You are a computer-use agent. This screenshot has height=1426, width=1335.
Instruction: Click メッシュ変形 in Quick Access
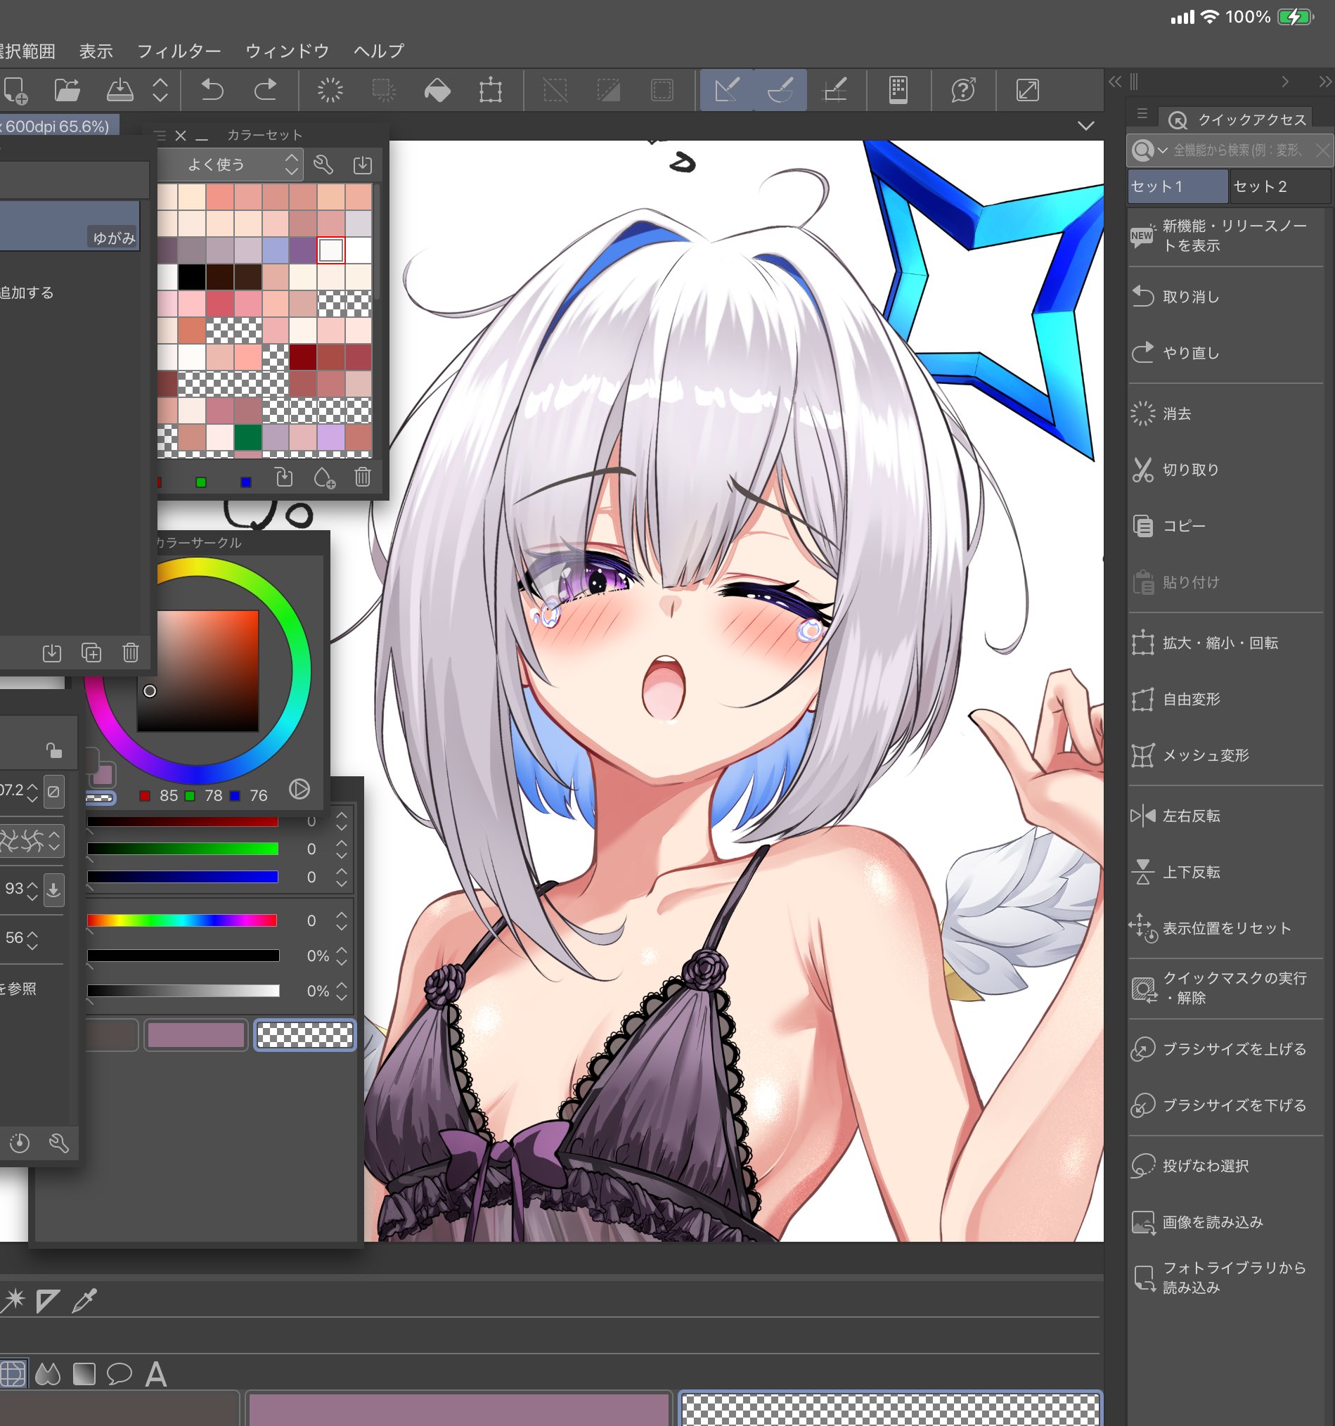pyautogui.click(x=1204, y=755)
